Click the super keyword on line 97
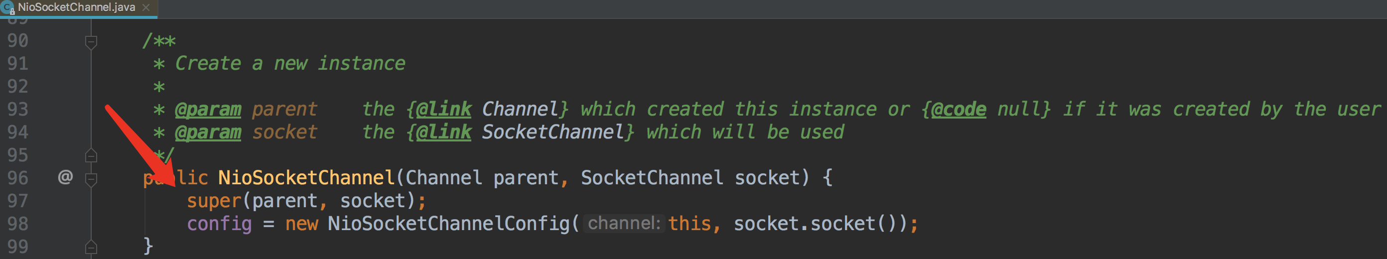Viewport: 1387px width, 259px height. click(x=214, y=201)
